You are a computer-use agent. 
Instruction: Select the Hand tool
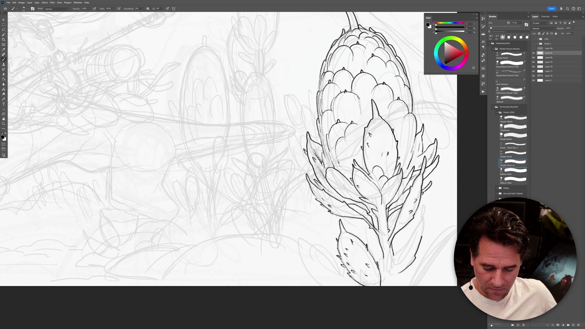tap(4, 119)
